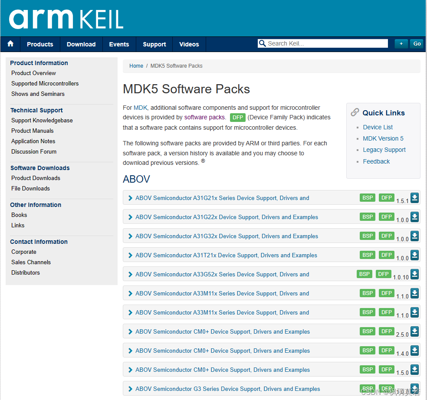Click the Technical Support sidebar heading
Image resolution: width=427 pixels, height=400 pixels.
coord(36,110)
